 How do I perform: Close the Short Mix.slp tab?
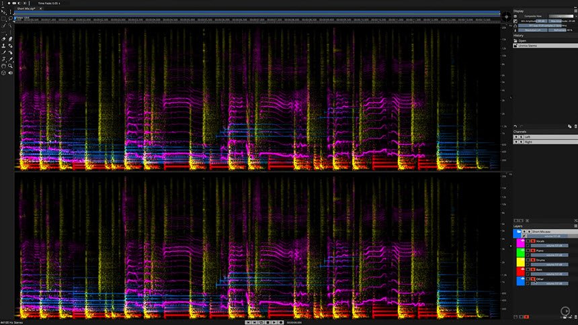[x=40, y=8]
